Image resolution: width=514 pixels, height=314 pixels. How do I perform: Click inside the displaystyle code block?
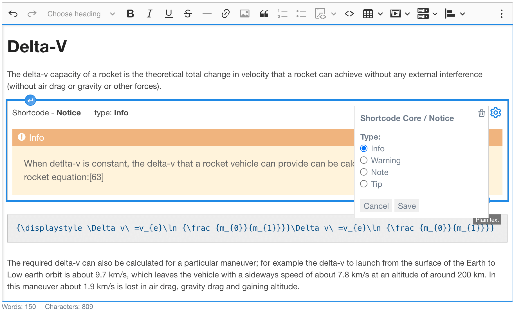coord(257,228)
